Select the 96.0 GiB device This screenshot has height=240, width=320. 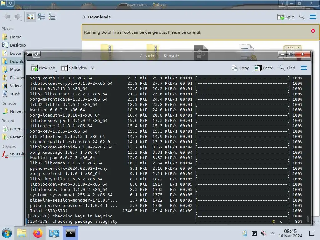(13, 154)
